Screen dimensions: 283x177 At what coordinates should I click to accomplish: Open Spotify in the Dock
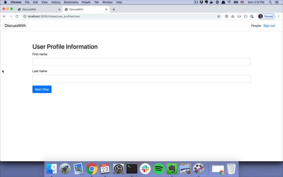point(158,169)
